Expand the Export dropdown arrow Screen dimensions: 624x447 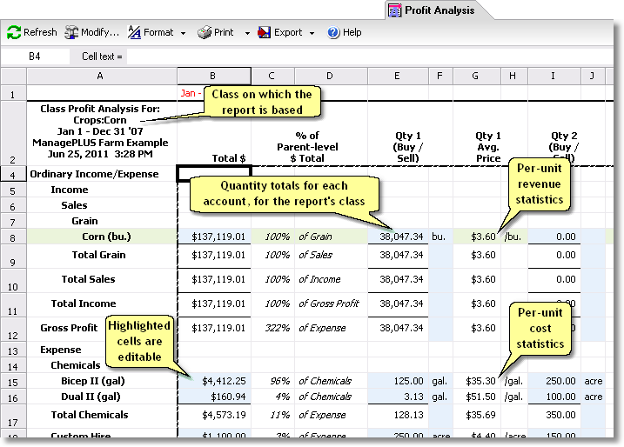pyautogui.click(x=312, y=34)
